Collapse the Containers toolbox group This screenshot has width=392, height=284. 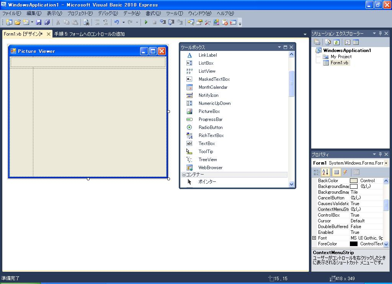(x=184, y=175)
